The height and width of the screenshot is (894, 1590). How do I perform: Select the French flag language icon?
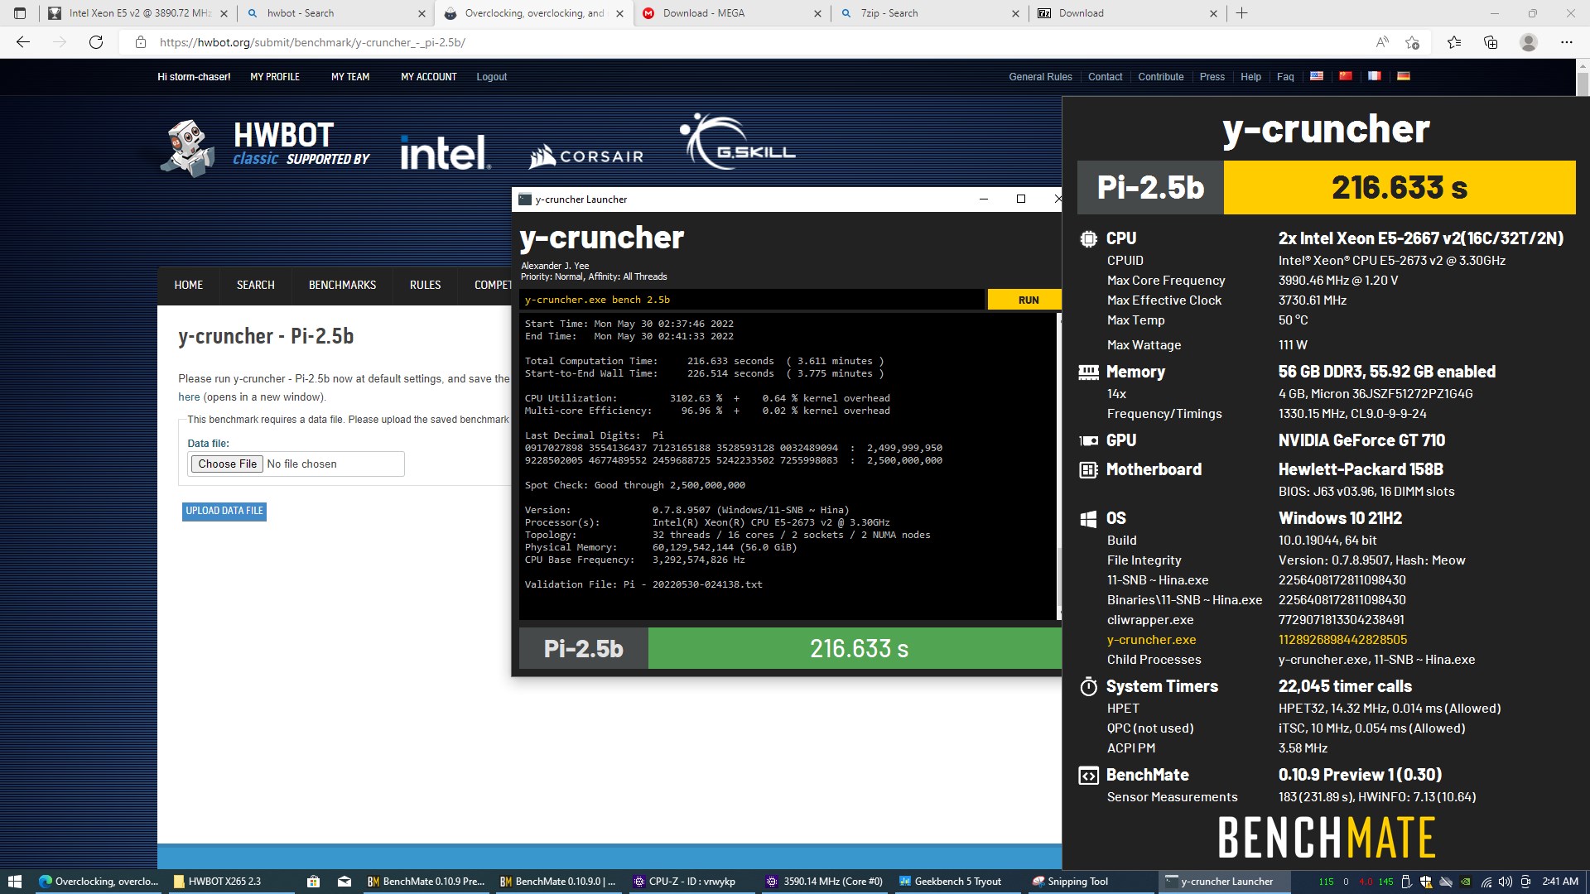(x=1375, y=76)
